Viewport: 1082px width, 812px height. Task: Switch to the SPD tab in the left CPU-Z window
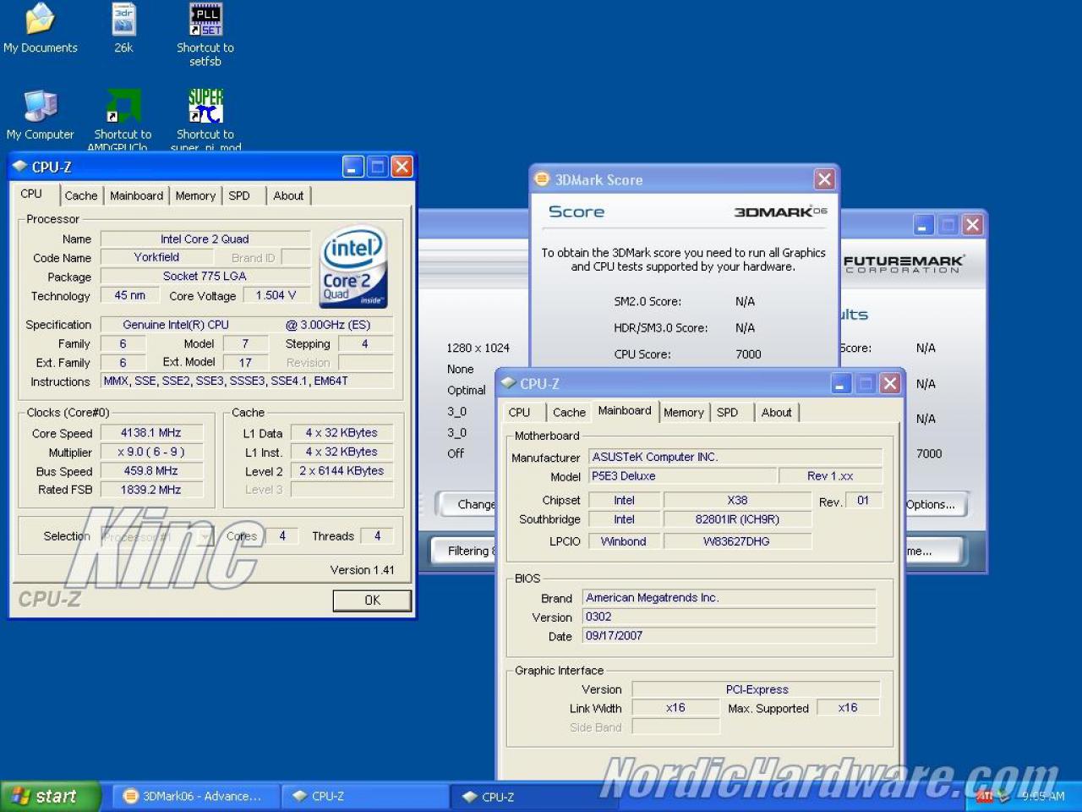(x=239, y=195)
